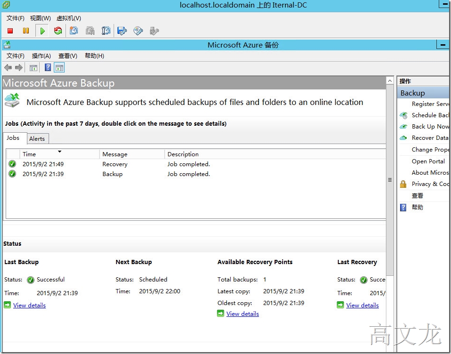This screenshot has width=451, height=354.
Task: Click the Recover Data action icon
Action: (403, 138)
